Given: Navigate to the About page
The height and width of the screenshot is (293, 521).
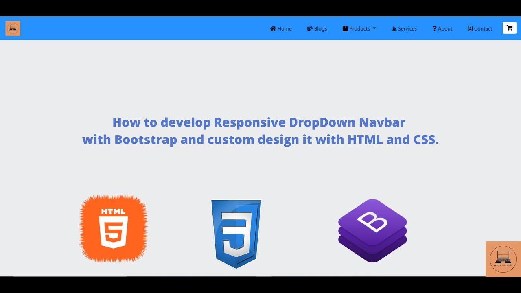Looking at the screenshot, I should point(442,28).
